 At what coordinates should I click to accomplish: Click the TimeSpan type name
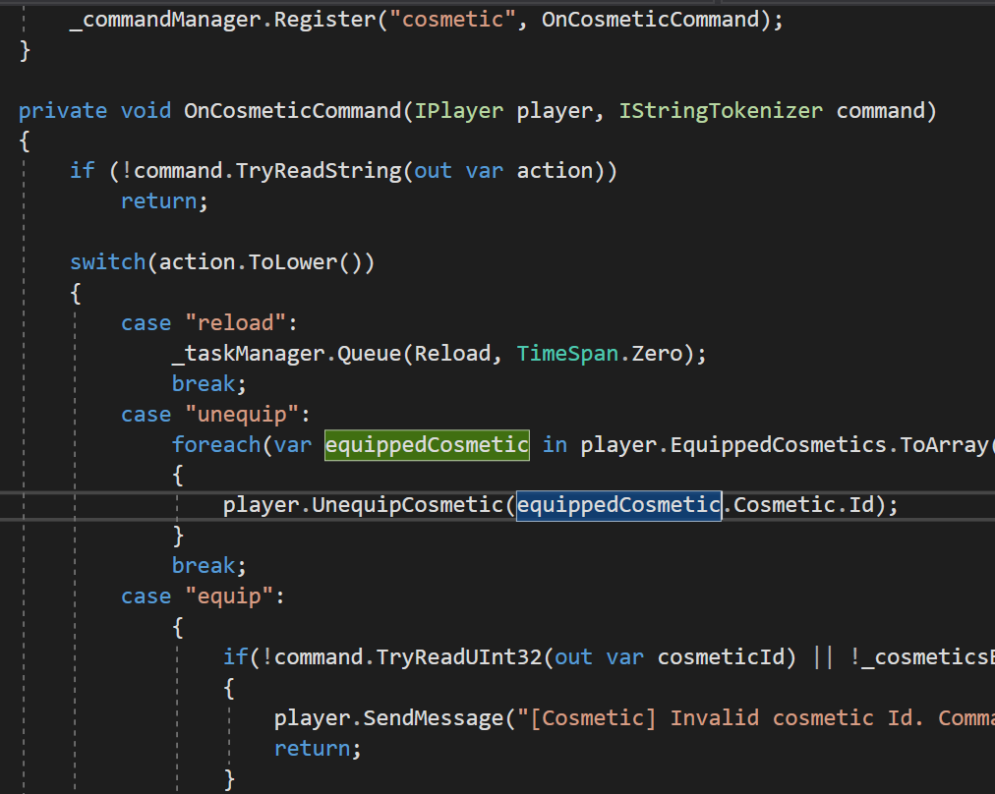[x=567, y=354]
